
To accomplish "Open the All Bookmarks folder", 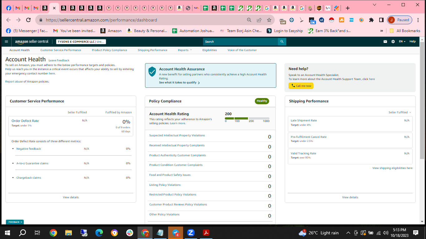I will click(x=405, y=31).
